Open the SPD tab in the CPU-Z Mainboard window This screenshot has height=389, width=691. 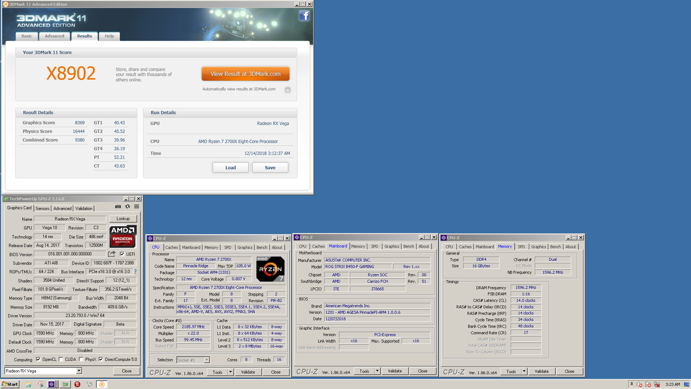click(x=374, y=246)
